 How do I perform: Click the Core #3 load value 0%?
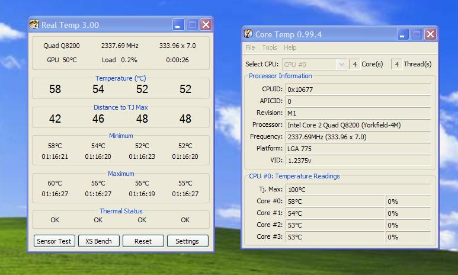click(408, 237)
